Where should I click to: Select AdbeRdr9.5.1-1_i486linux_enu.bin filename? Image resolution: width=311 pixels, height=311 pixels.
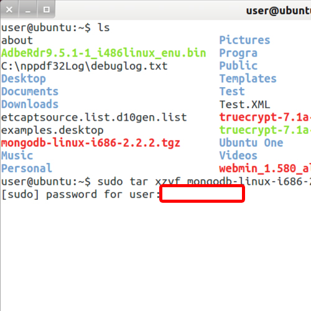pyautogui.click(x=104, y=53)
